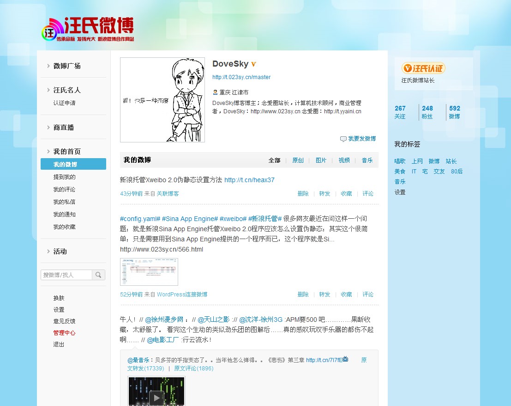Click the person icon before 重庆 江津市
The image size is (511, 406).
[x=214, y=92]
